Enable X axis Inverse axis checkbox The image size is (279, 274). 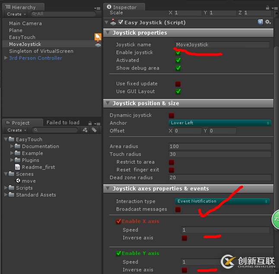[184, 238]
